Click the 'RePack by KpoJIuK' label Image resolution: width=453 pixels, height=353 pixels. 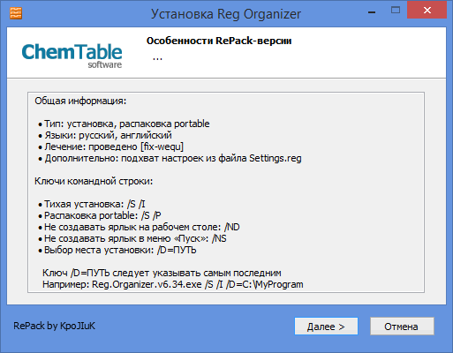click(x=54, y=326)
